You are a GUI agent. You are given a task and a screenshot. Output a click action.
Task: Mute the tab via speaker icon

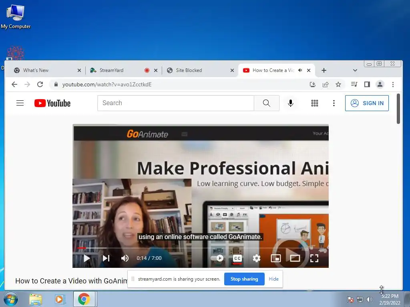tap(300, 70)
